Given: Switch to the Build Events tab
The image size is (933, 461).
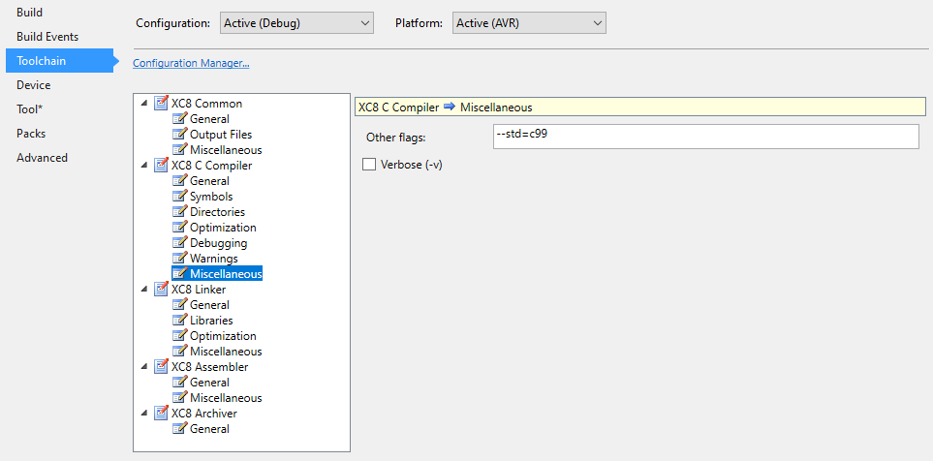Looking at the screenshot, I should pos(47,37).
